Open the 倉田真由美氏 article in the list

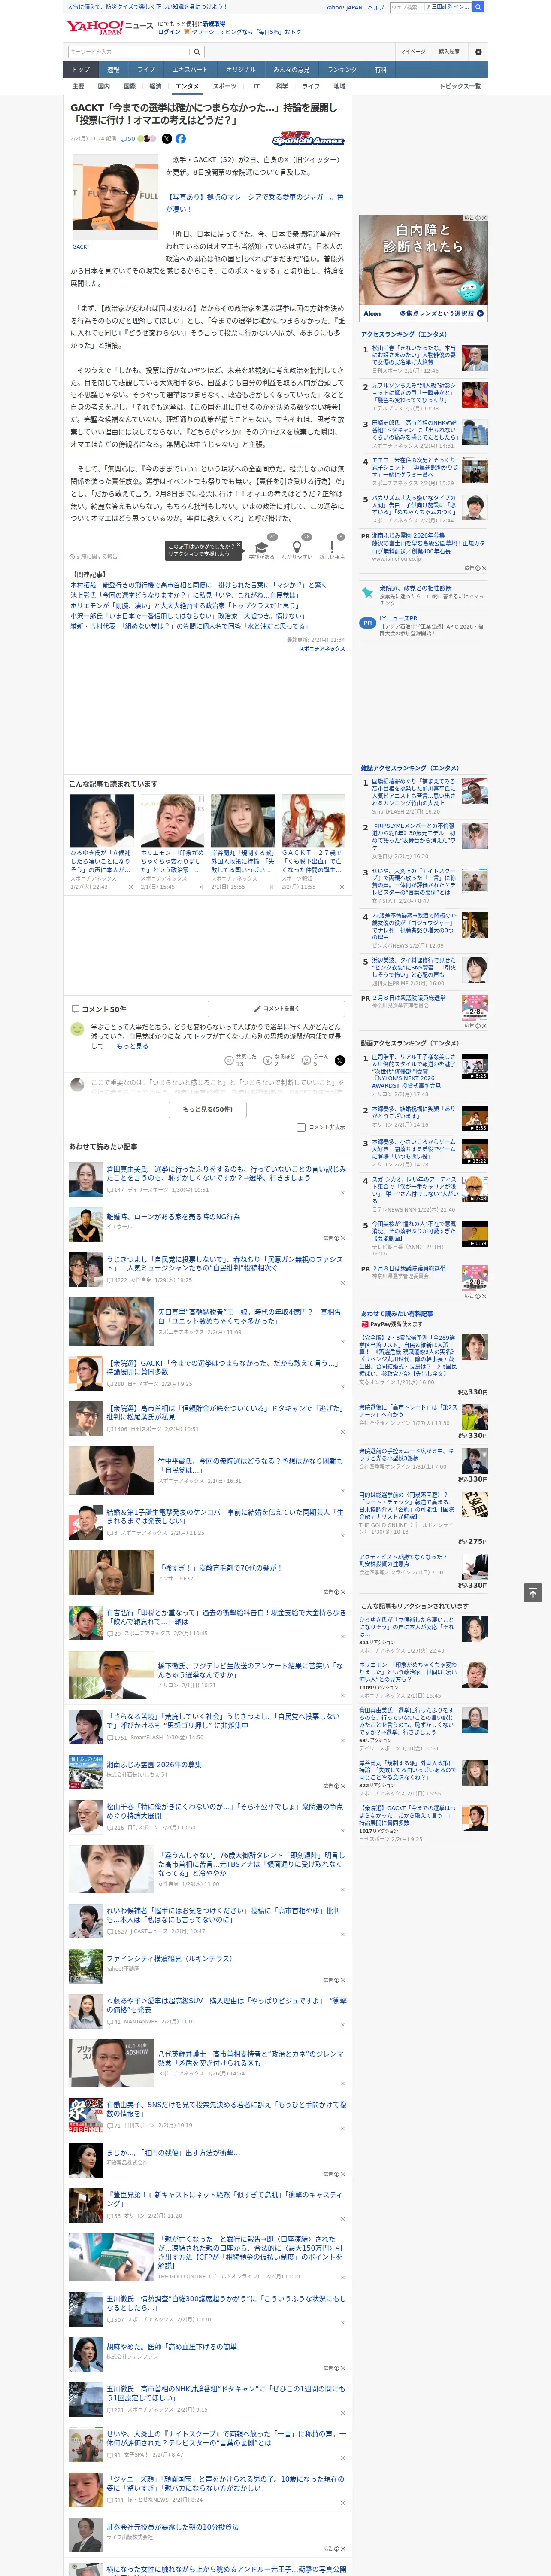[x=226, y=1173]
